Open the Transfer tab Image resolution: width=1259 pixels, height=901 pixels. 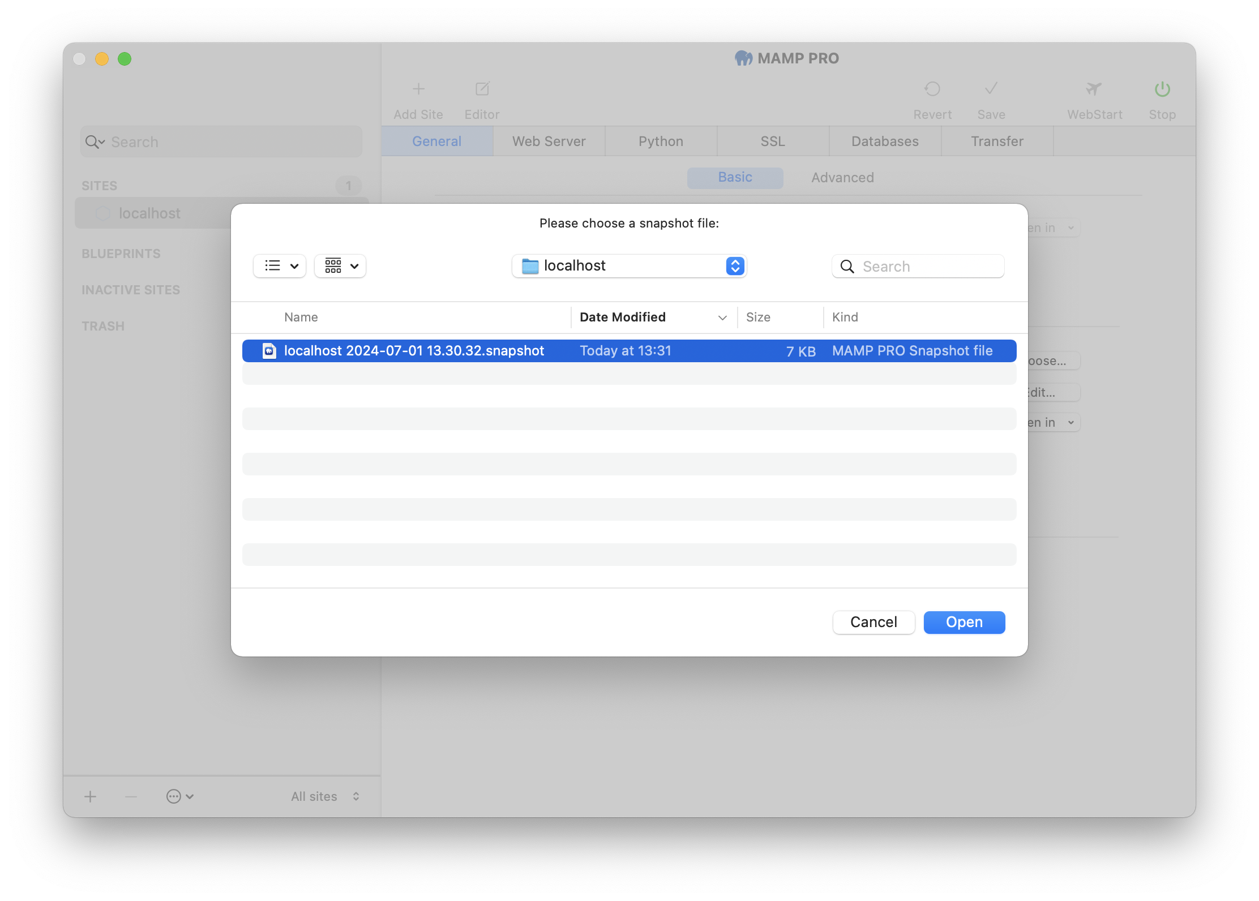[997, 141]
